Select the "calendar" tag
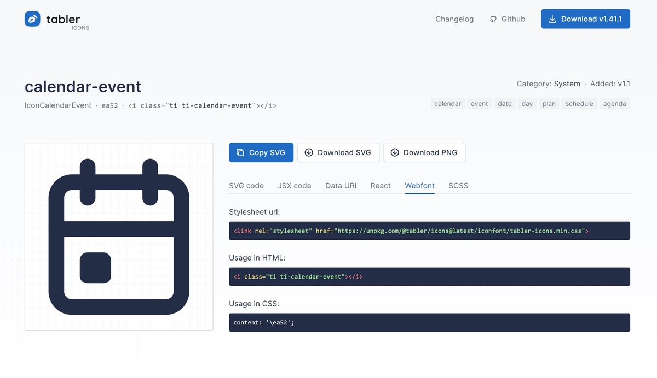Screen dimensions: 657x378 [x=447, y=104]
